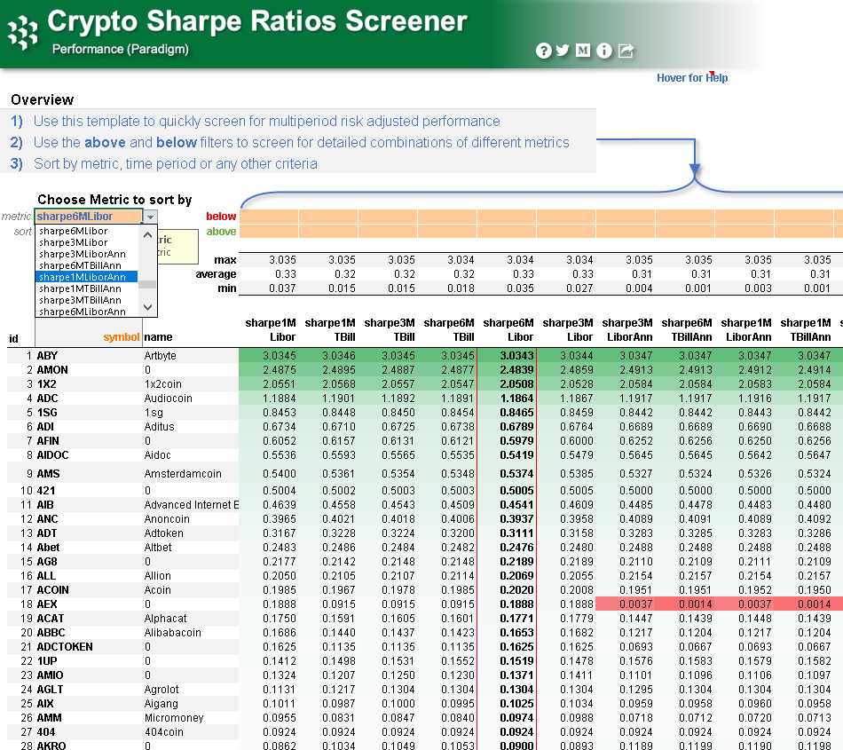Screen dimensions: 843x750
Task: Click dropdown list scroll up arrow
Action: click(x=148, y=235)
